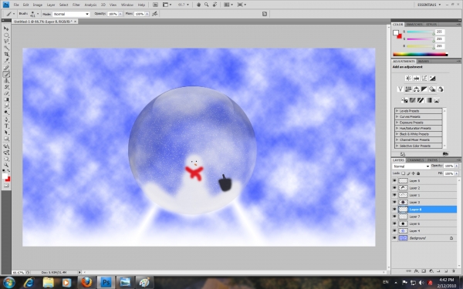
Task: Select the Type tool
Action: [6, 126]
